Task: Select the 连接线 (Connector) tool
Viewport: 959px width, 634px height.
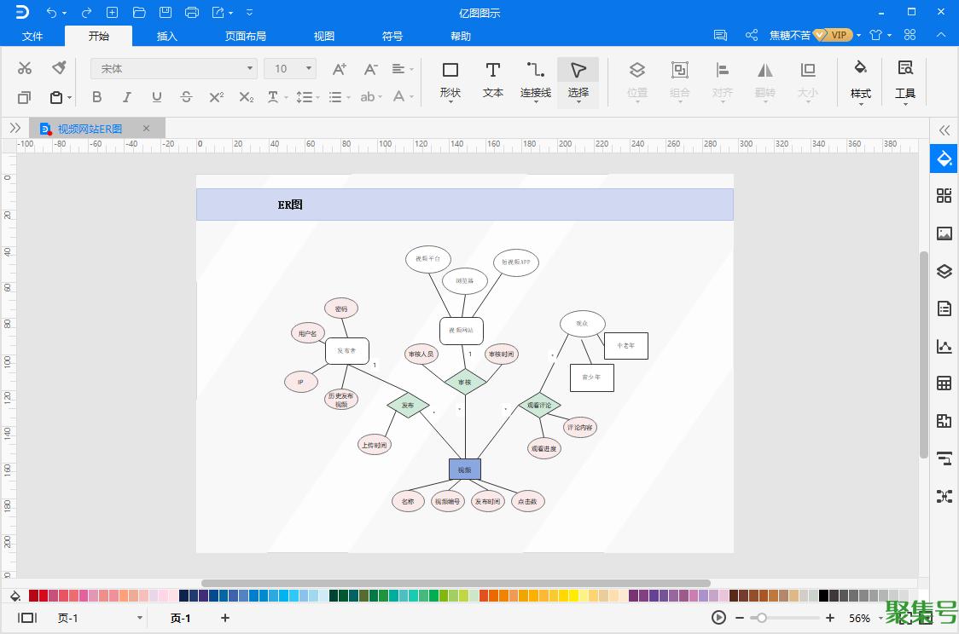Action: 535,79
